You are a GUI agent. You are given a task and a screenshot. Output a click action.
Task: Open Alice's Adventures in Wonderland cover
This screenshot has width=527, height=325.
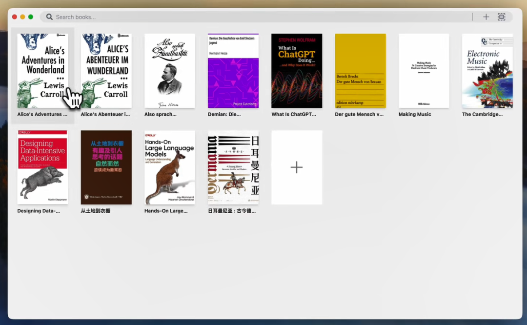click(42, 71)
